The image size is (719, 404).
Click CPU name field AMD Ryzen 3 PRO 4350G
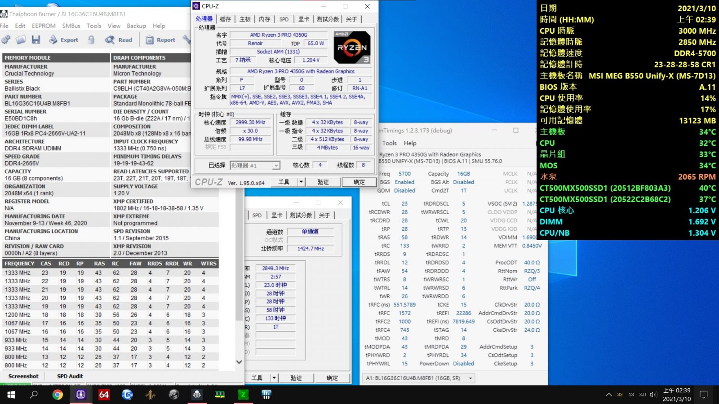(279, 35)
